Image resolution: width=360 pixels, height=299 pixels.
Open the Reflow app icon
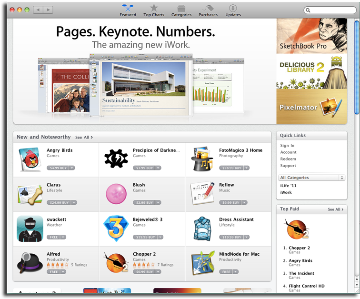click(202, 194)
